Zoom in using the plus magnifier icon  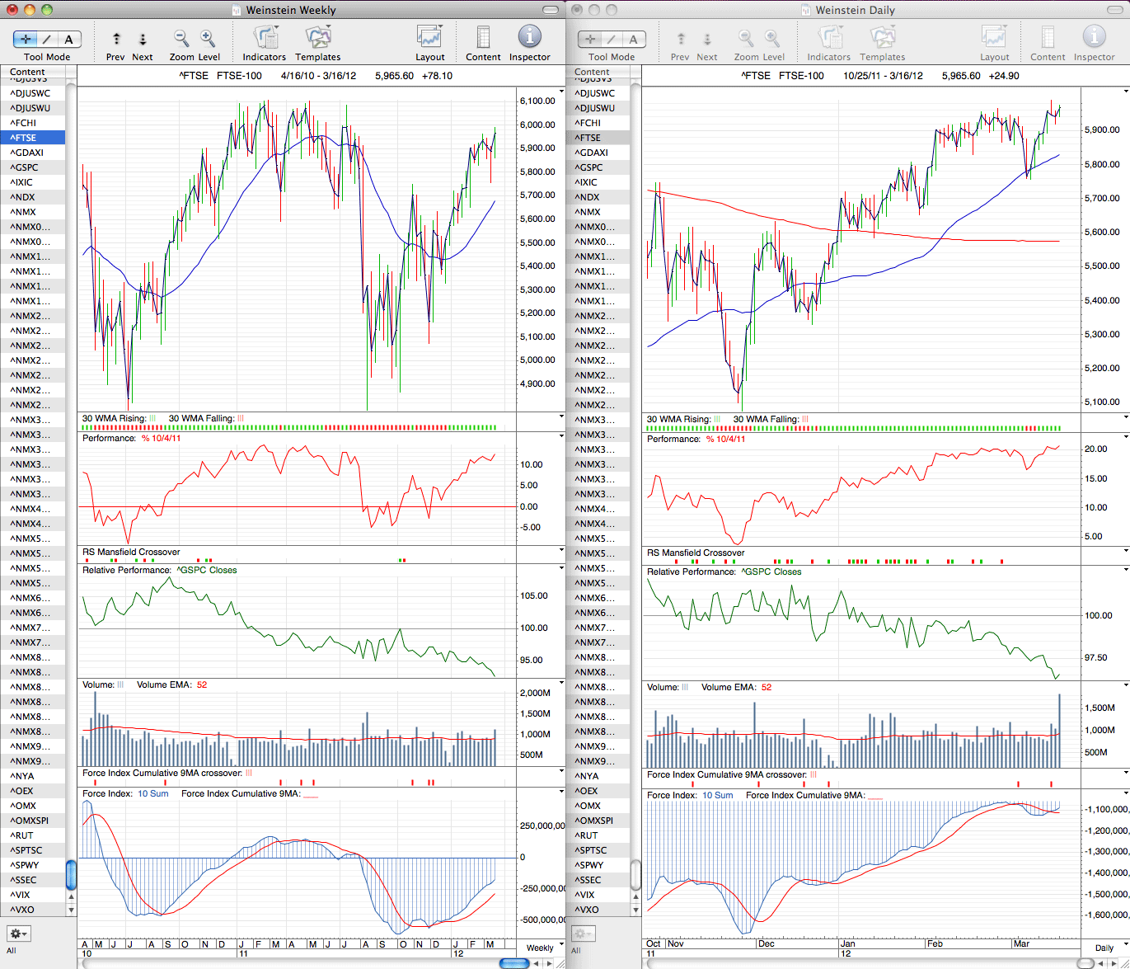point(207,38)
